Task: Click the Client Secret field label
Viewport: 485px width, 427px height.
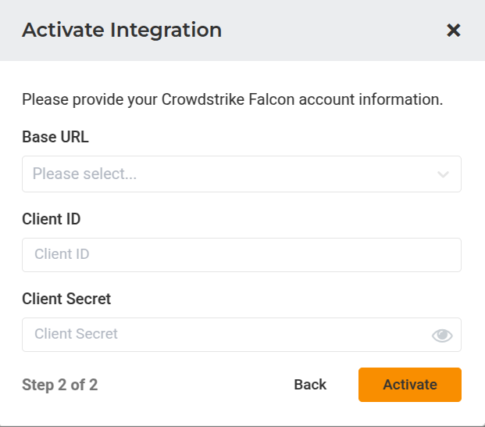Action: [66, 299]
